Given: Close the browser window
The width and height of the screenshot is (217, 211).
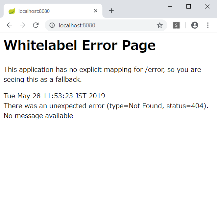Looking at the screenshot, I should tap(207, 7).
